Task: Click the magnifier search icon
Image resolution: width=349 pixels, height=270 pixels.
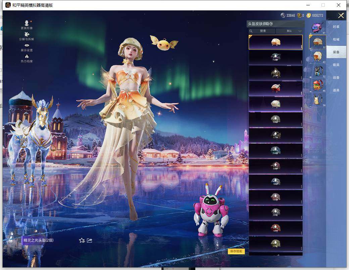Action: pos(251,31)
